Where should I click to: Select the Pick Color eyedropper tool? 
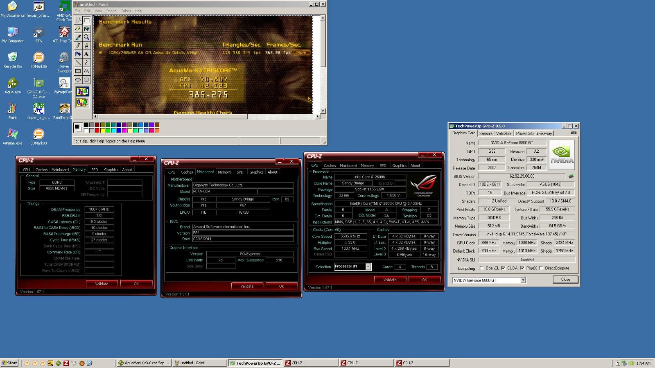[78, 37]
